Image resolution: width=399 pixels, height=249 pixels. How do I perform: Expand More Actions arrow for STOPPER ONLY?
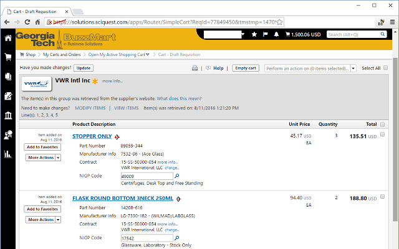(x=58, y=157)
